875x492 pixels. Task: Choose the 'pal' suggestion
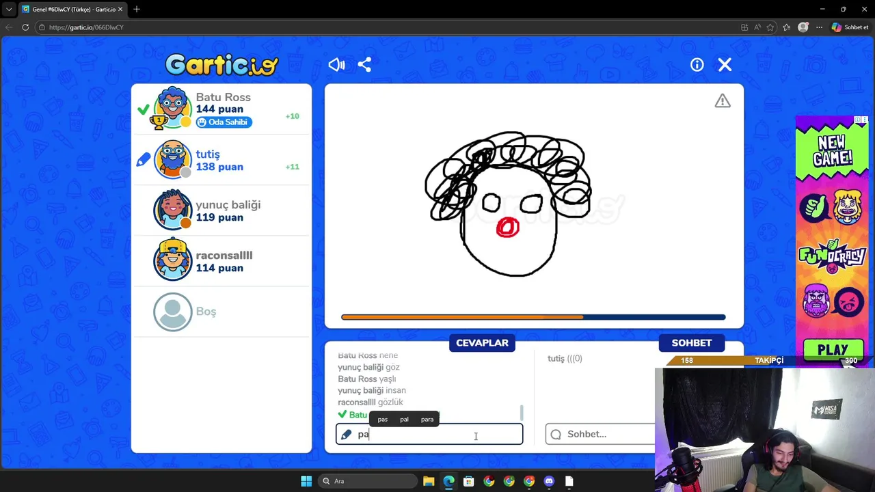[404, 420]
